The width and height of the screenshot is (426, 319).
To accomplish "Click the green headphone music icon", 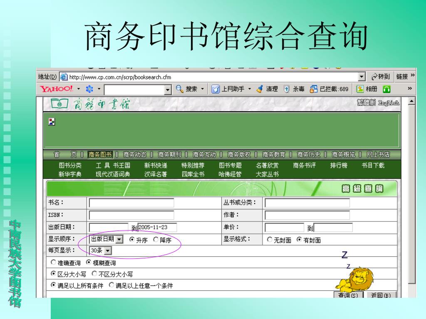I will 386,89.
